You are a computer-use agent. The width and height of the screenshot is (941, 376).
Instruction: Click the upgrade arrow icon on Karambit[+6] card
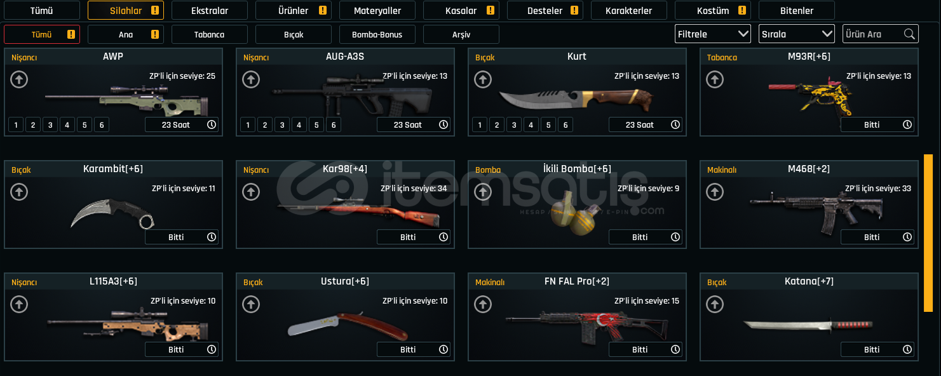[19, 192]
